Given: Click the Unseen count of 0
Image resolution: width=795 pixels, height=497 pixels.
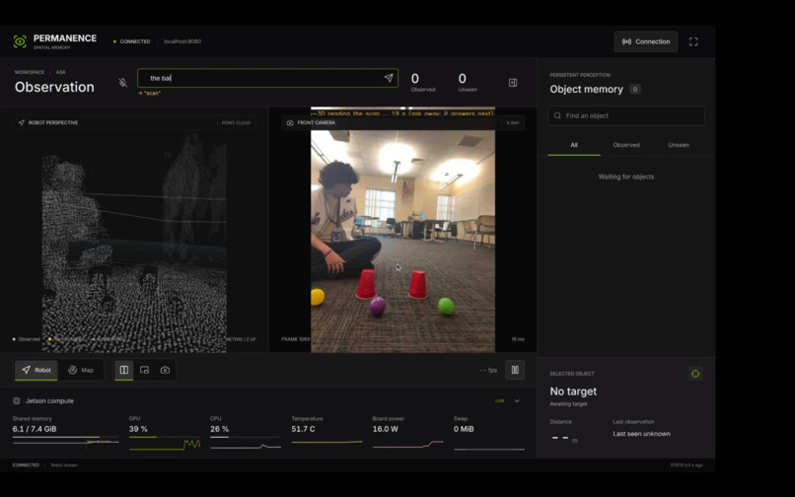Looking at the screenshot, I should pyautogui.click(x=462, y=79).
